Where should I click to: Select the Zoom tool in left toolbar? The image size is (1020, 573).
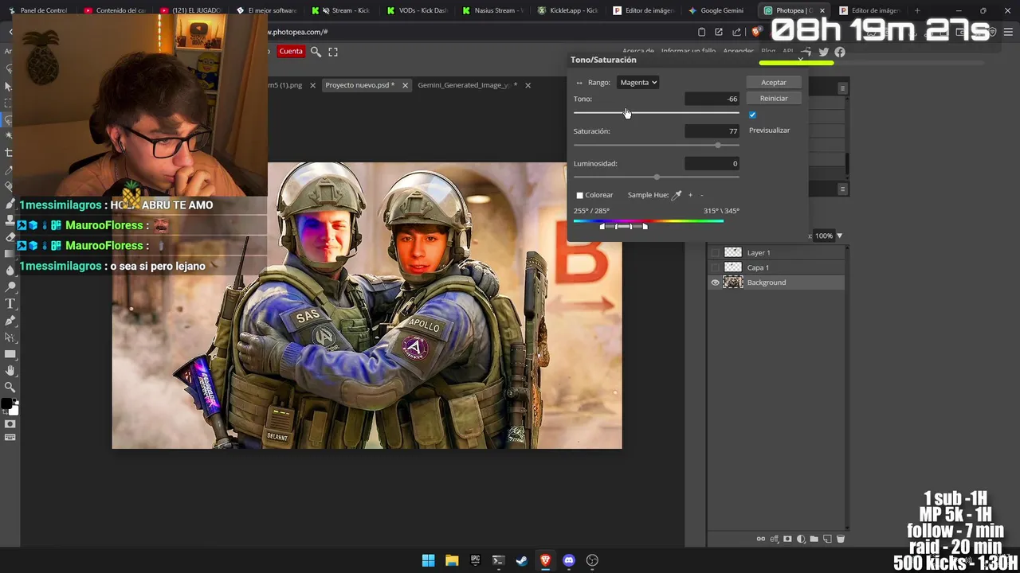coord(10,388)
